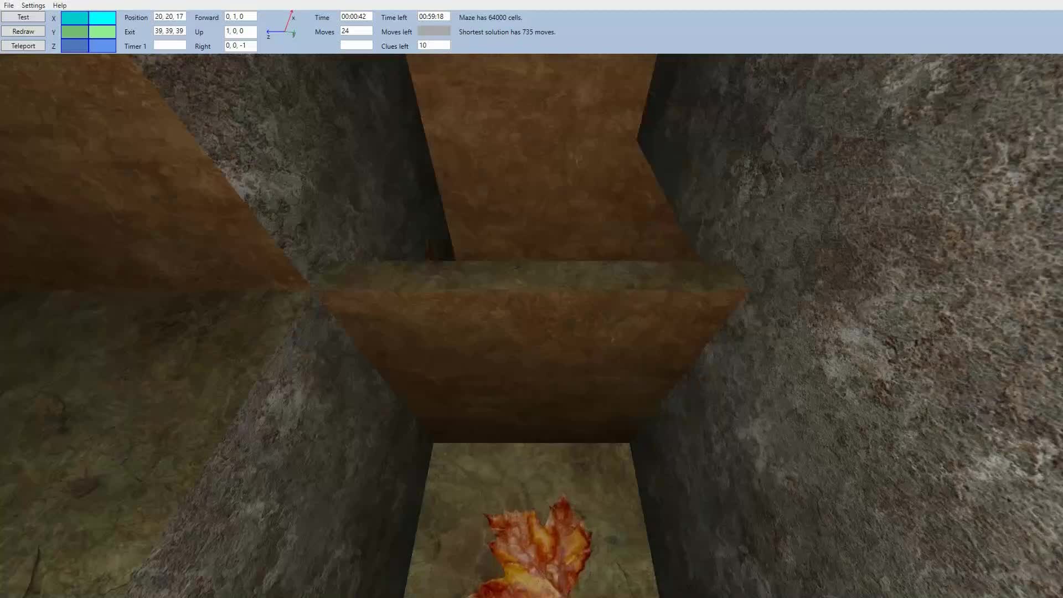The height and width of the screenshot is (598, 1063).
Task: Click the Forward vector field
Action: tap(240, 17)
